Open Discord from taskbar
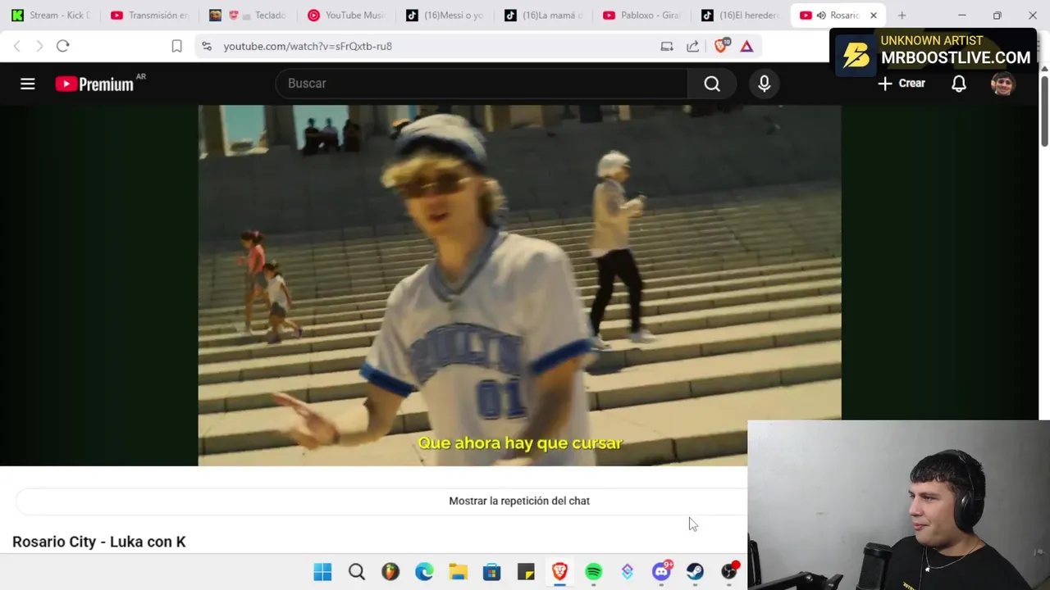Viewport: 1050px width, 590px height. pyautogui.click(x=661, y=572)
